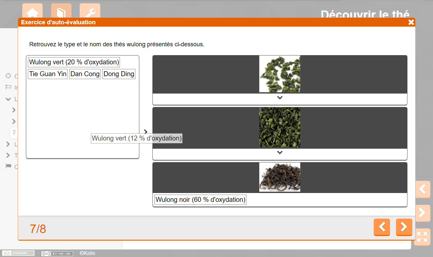
Task: Expand the first tea drop zone chevron
Action: click(280, 97)
